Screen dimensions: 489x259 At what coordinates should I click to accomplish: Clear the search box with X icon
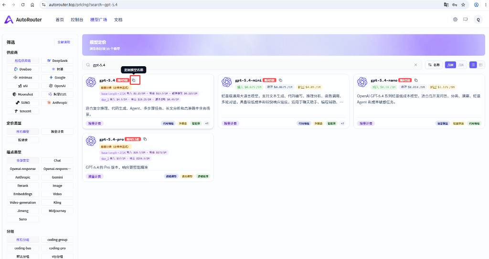point(415,65)
